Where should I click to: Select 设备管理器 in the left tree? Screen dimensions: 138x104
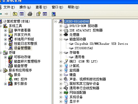[x=22, y=48]
